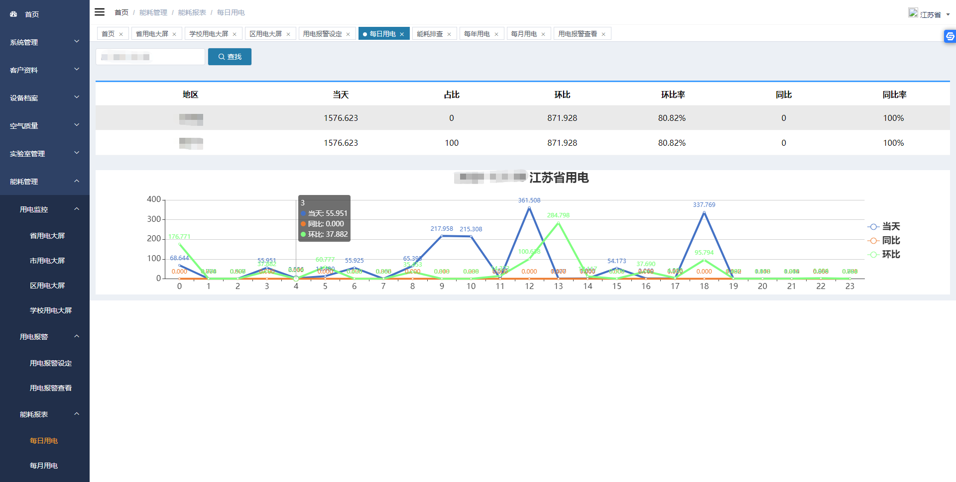Click the date search input field
This screenshot has width=956, height=482.
tap(150, 57)
